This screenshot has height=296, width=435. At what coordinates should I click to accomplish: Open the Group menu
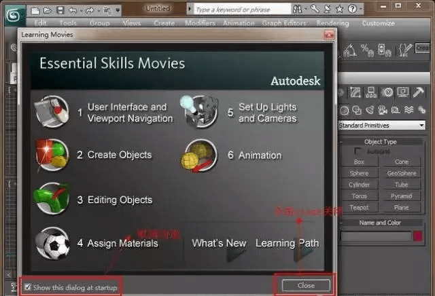pyautogui.click(x=99, y=23)
